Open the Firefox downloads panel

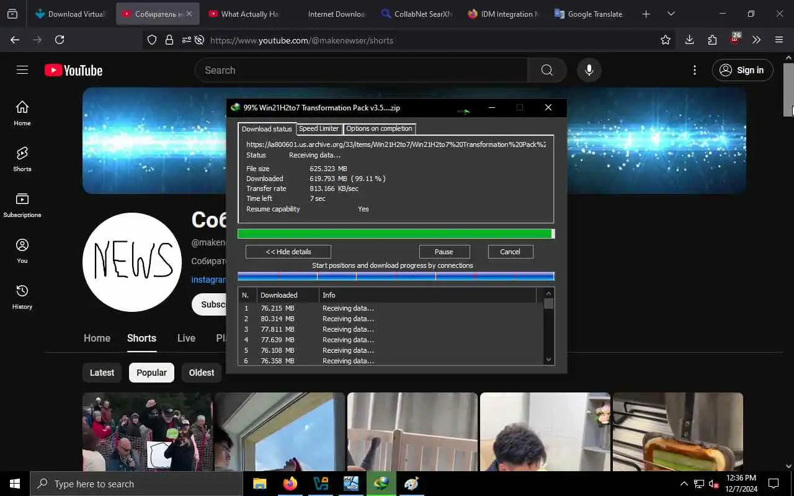click(x=689, y=40)
